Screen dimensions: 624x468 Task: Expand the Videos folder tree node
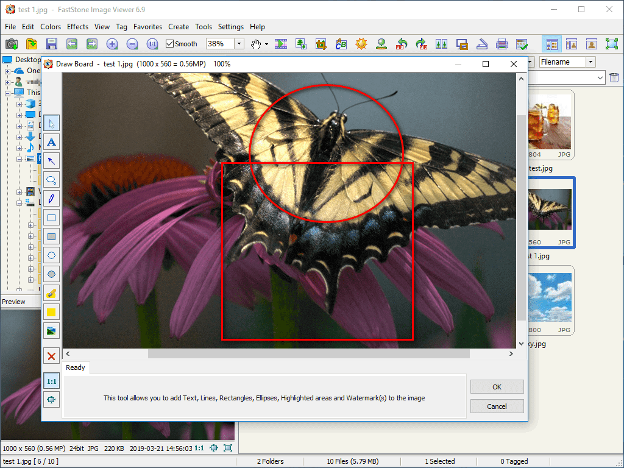pos(19,192)
